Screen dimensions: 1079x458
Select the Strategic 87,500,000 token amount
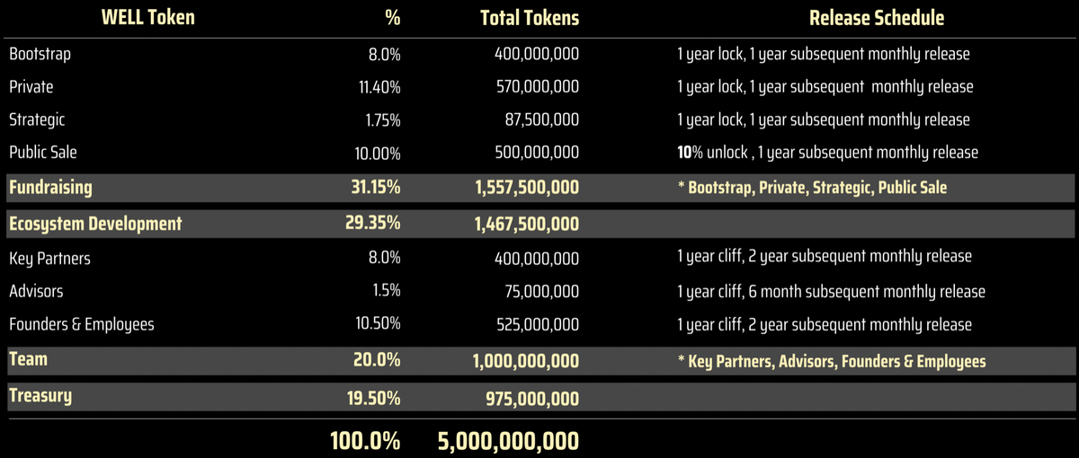click(544, 119)
